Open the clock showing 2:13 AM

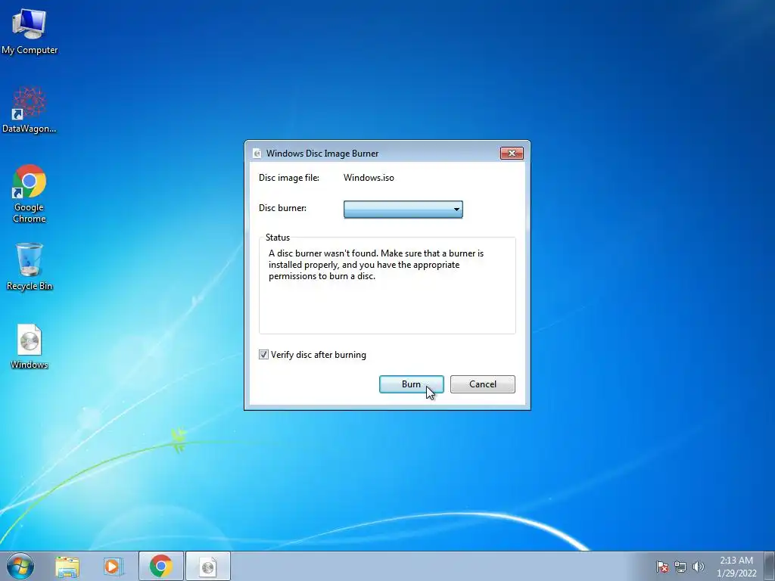point(736,567)
